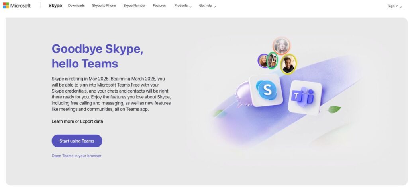Open Skype Number page
This screenshot has width=408, height=187.
click(134, 6)
